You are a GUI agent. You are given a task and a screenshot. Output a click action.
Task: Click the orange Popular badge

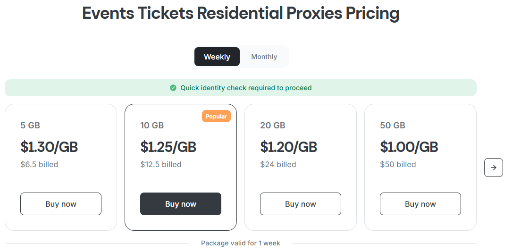[x=216, y=117]
